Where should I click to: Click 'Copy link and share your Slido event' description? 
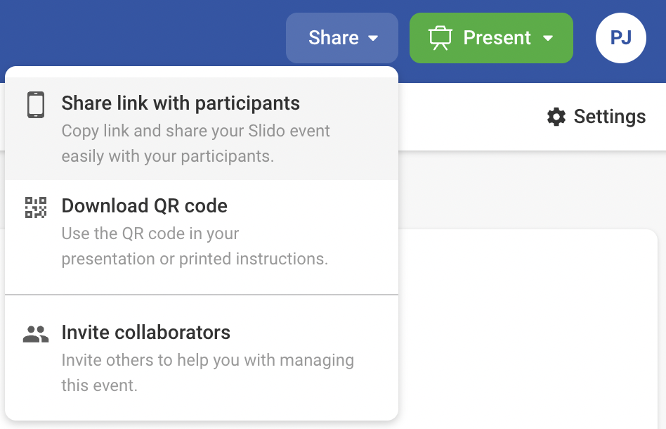(196, 131)
